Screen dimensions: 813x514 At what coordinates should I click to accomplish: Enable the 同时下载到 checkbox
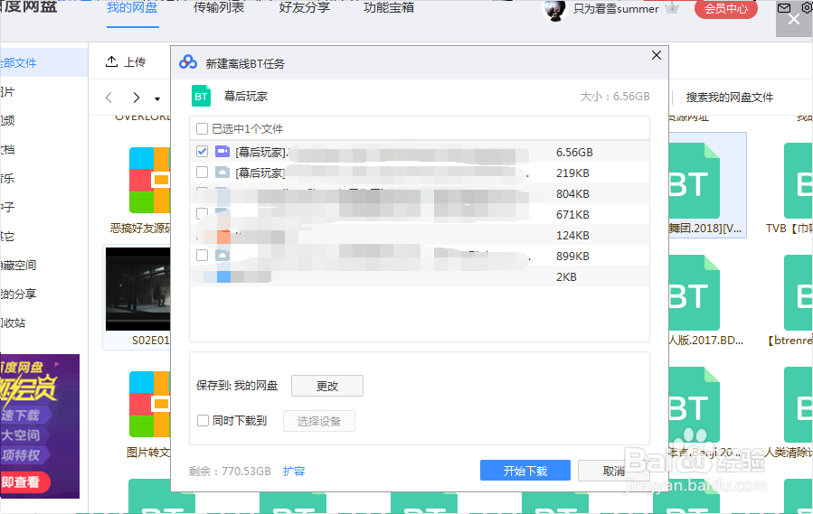pyautogui.click(x=203, y=420)
